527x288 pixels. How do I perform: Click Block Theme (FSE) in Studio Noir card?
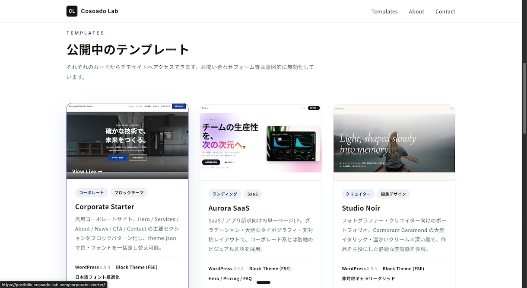403,269
